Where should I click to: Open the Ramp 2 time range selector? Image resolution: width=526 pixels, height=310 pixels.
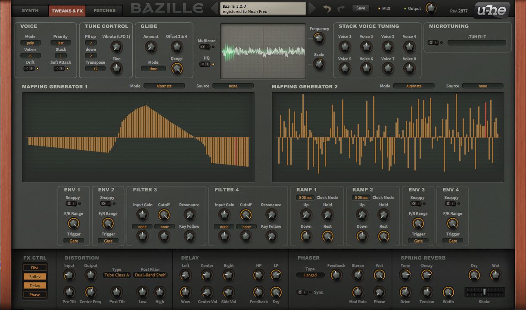pyautogui.click(x=361, y=198)
